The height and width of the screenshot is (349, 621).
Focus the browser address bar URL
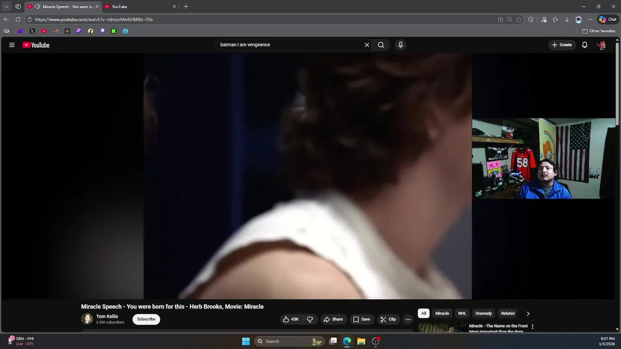94,19
